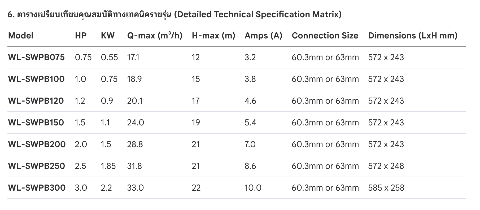Select the Q-max (m³/h) column header
Screen dimensions: 480x210
(x=155, y=36)
